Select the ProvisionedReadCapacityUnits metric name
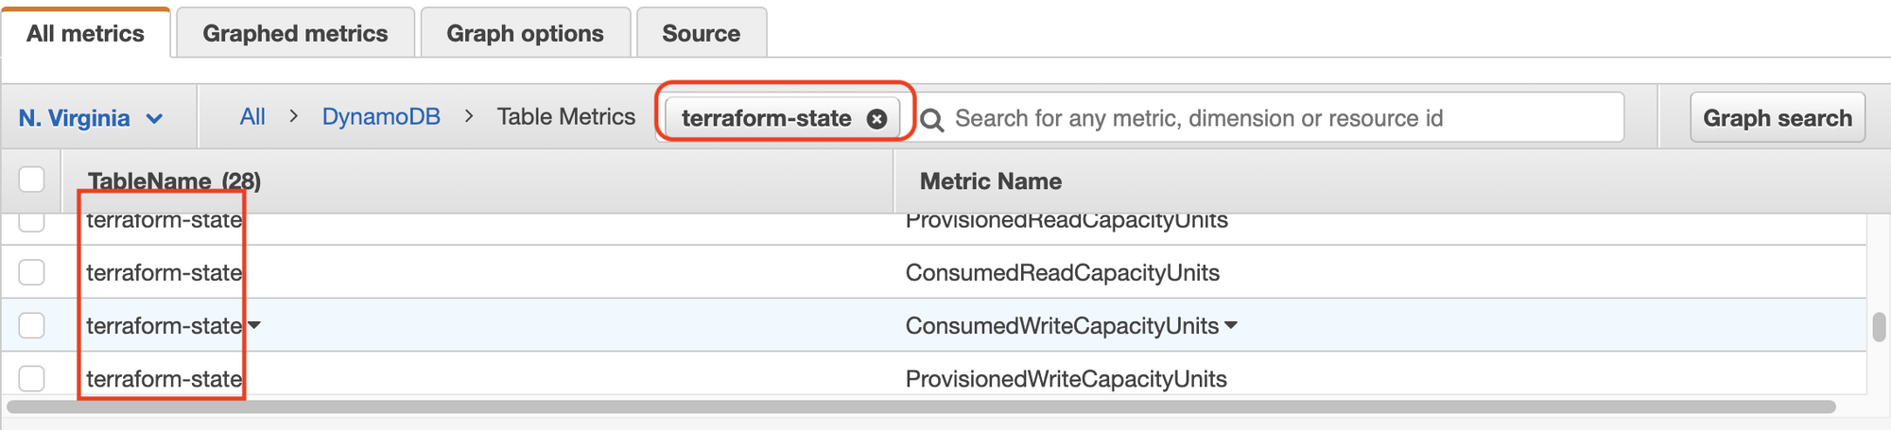This screenshot has height=430, width=1891. click(1067, 221)
